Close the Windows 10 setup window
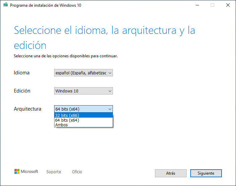 click(x=228, y=5)
